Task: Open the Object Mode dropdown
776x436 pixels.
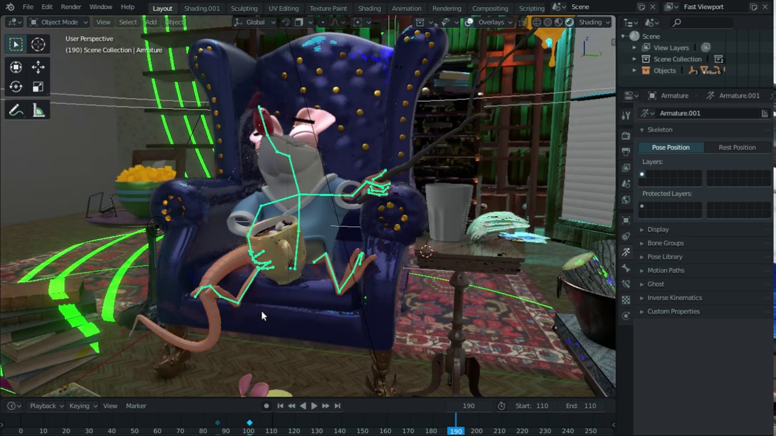Action: [58, 22]
